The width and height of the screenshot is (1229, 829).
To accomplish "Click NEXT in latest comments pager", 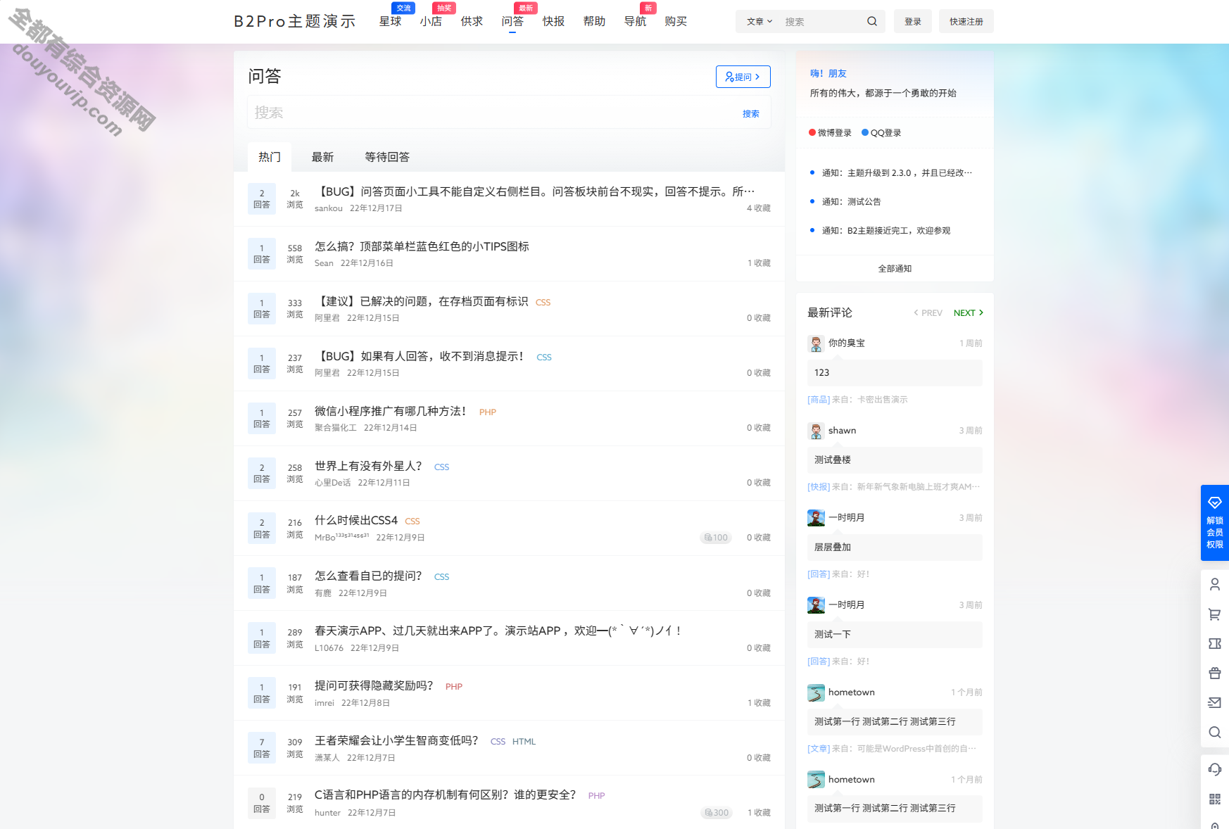I will click(969, 313).
